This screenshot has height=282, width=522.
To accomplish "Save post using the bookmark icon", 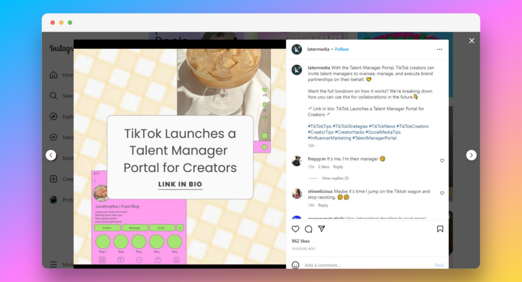I will [440, 229].
